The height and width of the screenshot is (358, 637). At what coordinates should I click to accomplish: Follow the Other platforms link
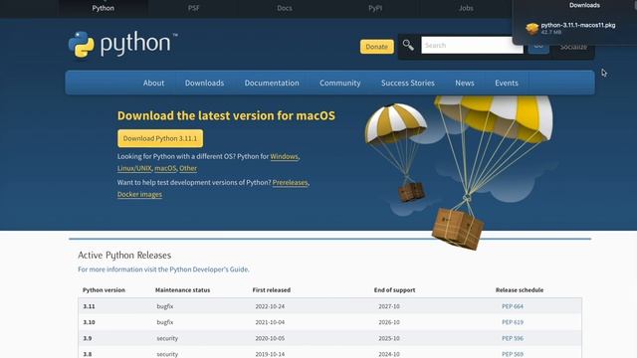click(188, 168)
